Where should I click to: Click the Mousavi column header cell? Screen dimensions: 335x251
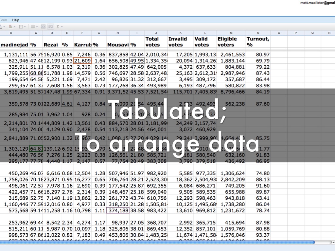click(118, 44)
